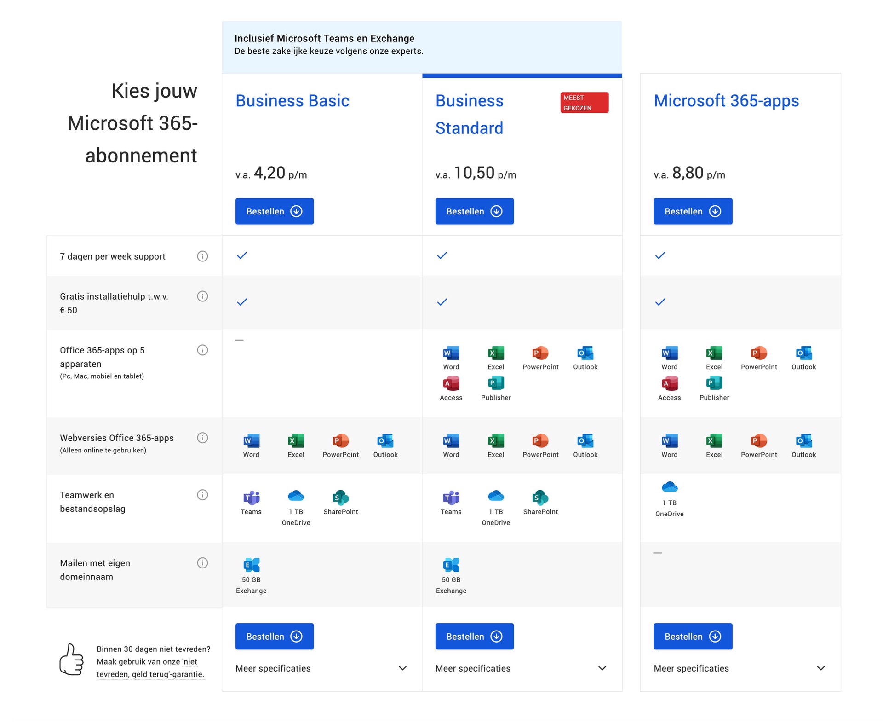The image size is (883, 724).
Task: Click web Outlook icon in Business Basic column
Action: 385,440
